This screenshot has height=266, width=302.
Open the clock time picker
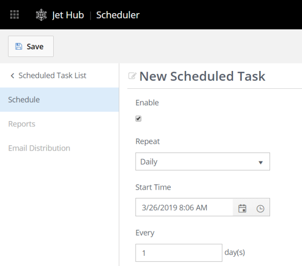click(260, 208)
